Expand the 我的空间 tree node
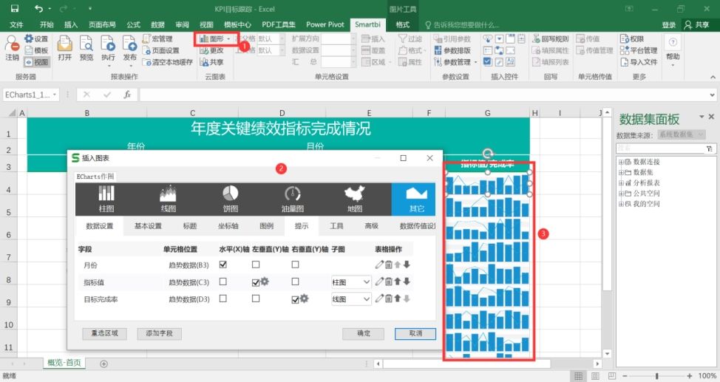The width and height of the screenshot is (720, 382). [x=621, y=204]
